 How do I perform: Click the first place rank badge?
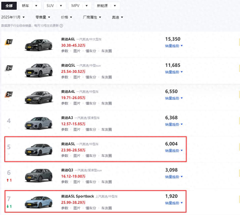9,42
